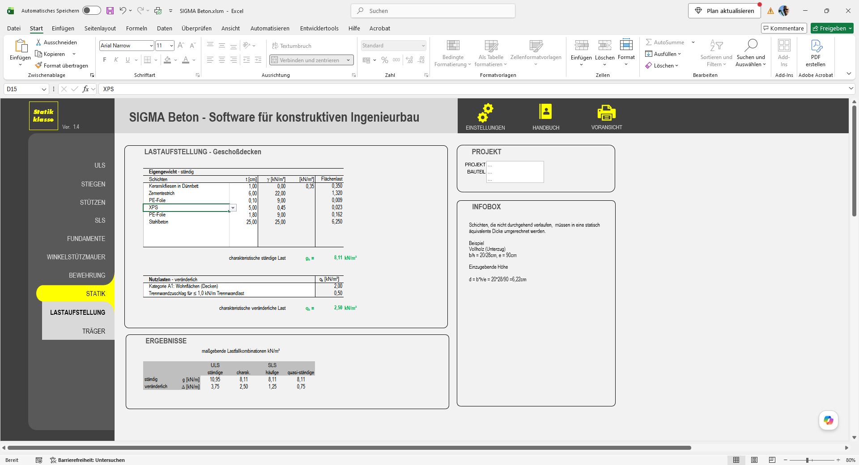Apply bold formatting (F)
This screenshot has height=465, width=859.
click(105, 60)
